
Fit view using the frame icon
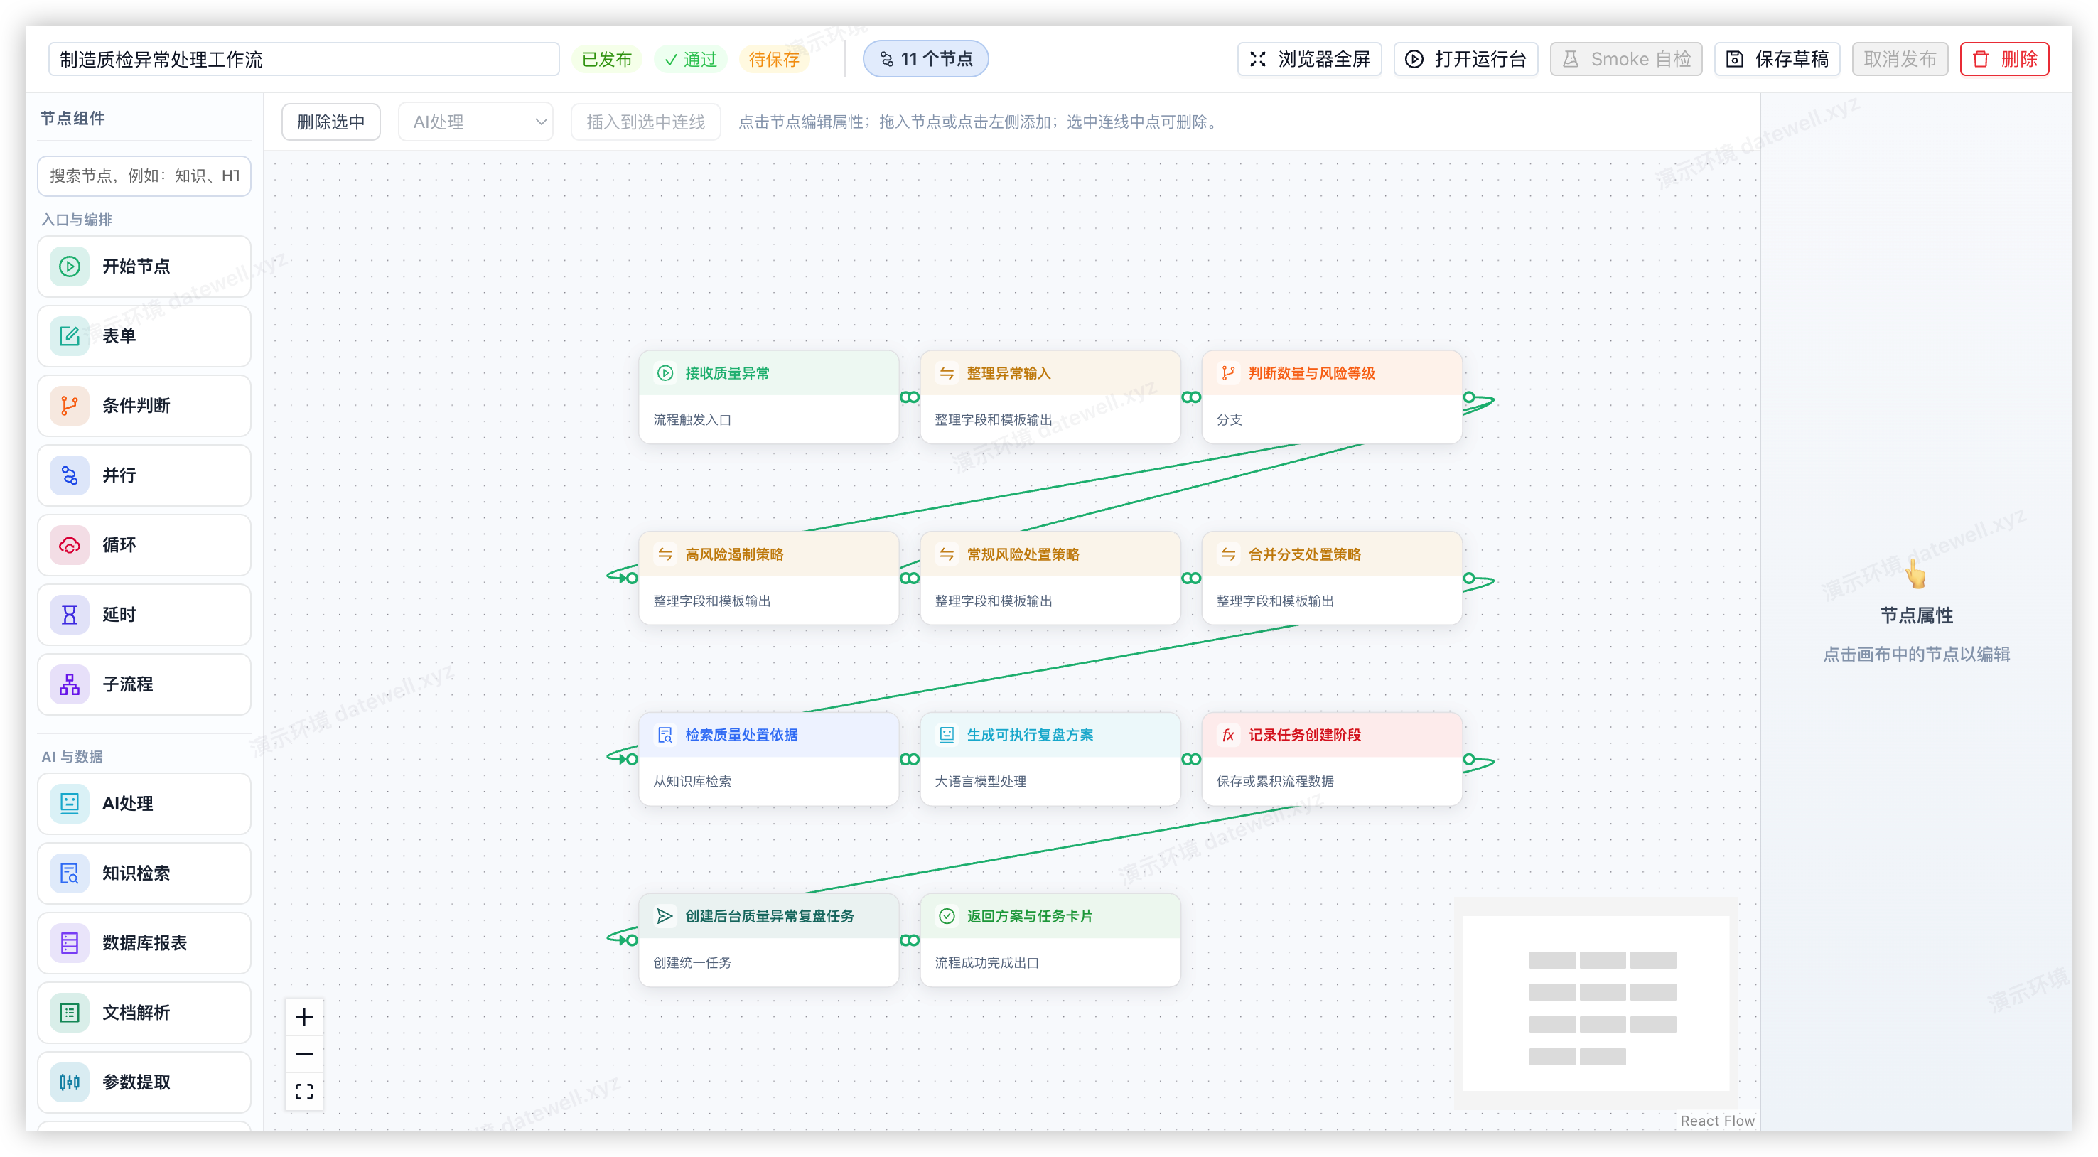303,1091
